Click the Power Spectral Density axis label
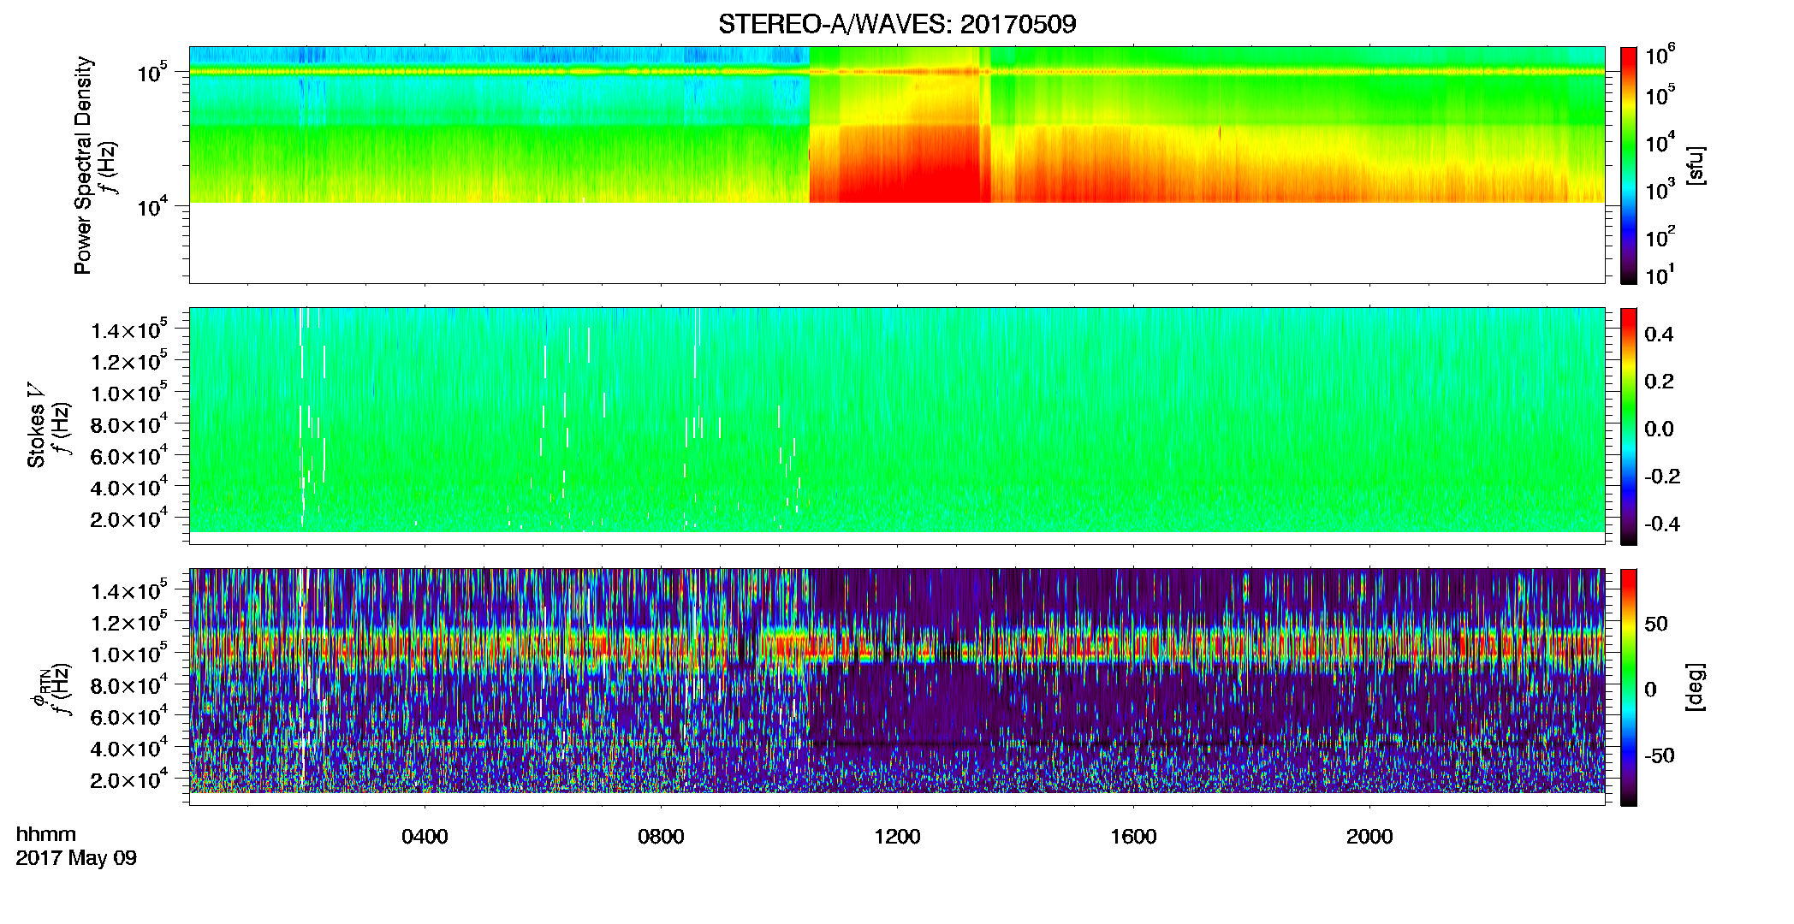The image size is (1794, 924). point(83,165)
